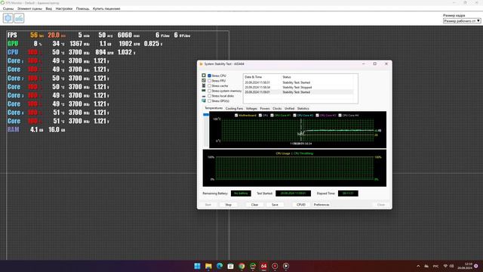Click the red record icon in taskbar
The height and width of the screenshot is (272, 483).
275,266
